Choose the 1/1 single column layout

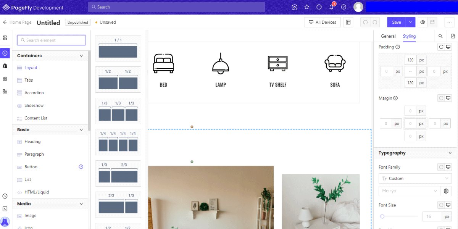tap(118, 48)
